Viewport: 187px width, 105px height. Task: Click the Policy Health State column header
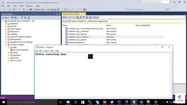143,25
